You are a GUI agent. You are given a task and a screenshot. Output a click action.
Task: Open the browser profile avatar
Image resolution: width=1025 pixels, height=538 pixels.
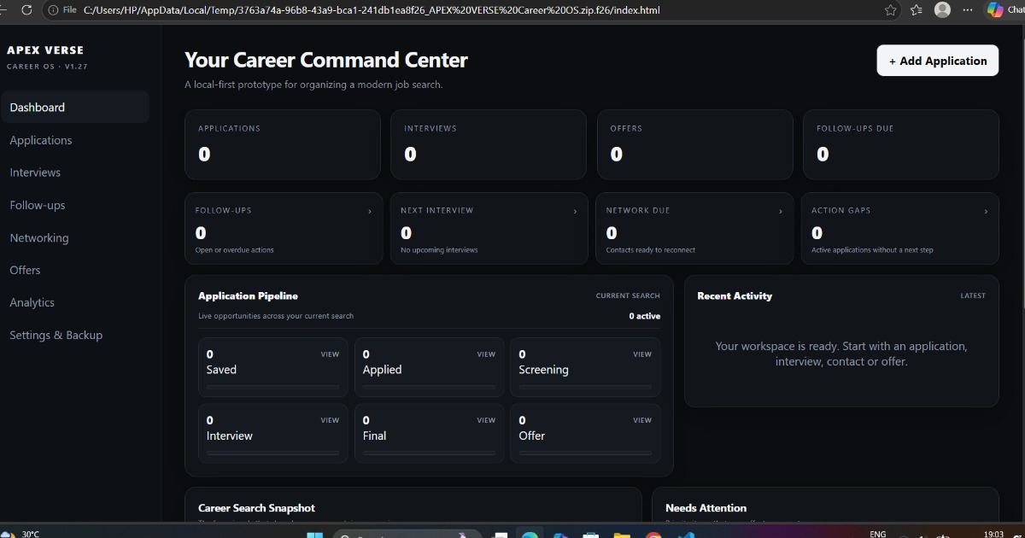click(x=942, y=10)
